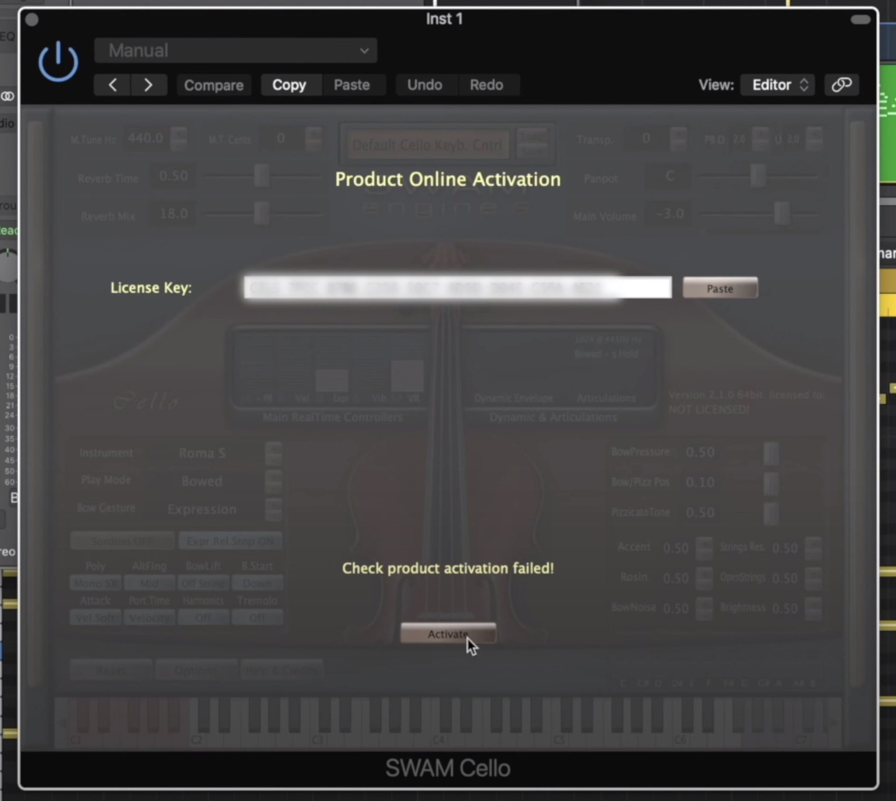The height and width of the screenshot is (801, 896).
Task: Click the 'NOT LICENSED!' status text
Action: (709, 409)
